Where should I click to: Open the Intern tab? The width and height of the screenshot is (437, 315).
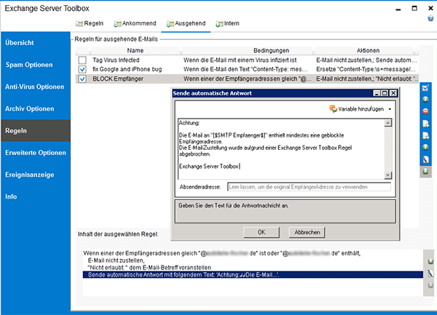[x=227, y=23]
